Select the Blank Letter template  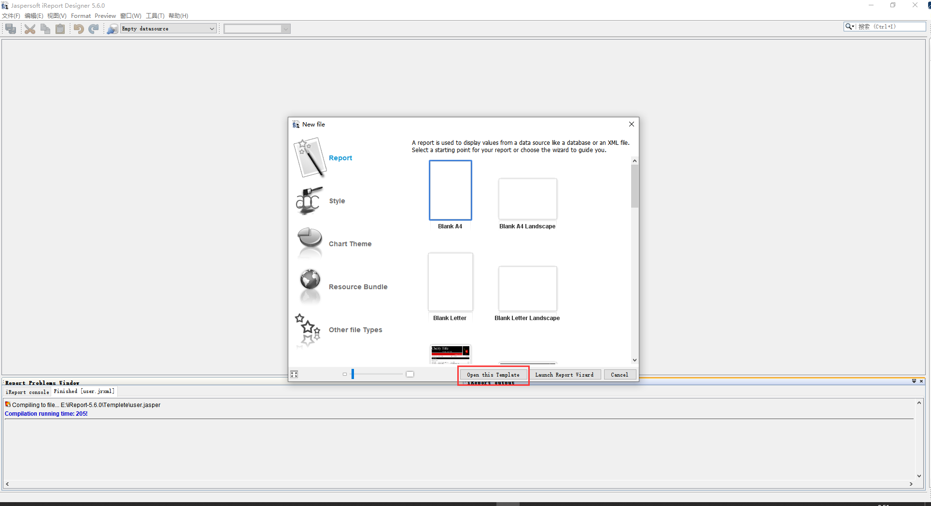450,281
